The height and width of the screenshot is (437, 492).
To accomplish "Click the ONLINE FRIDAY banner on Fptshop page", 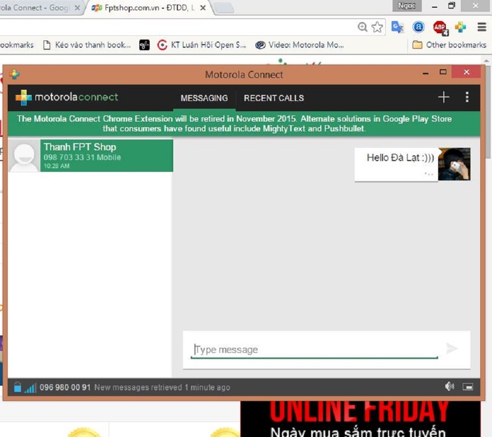I will (x=360, y=419).
